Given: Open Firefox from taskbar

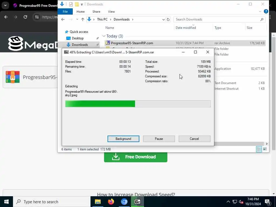Looking at the screenshot, I should [111, 202].
